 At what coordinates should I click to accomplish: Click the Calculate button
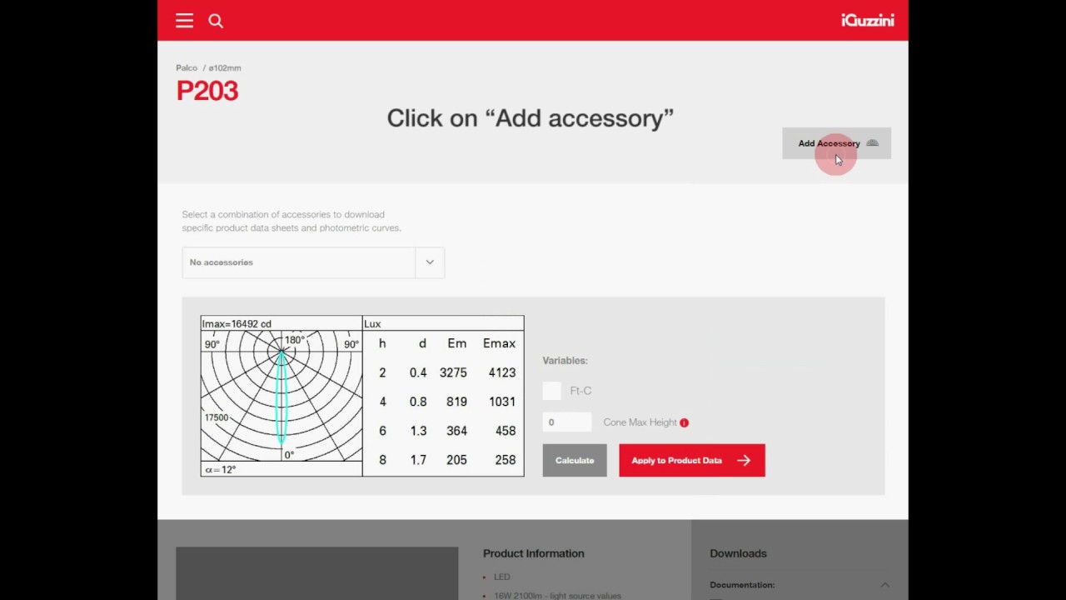(x=575, y=460)
